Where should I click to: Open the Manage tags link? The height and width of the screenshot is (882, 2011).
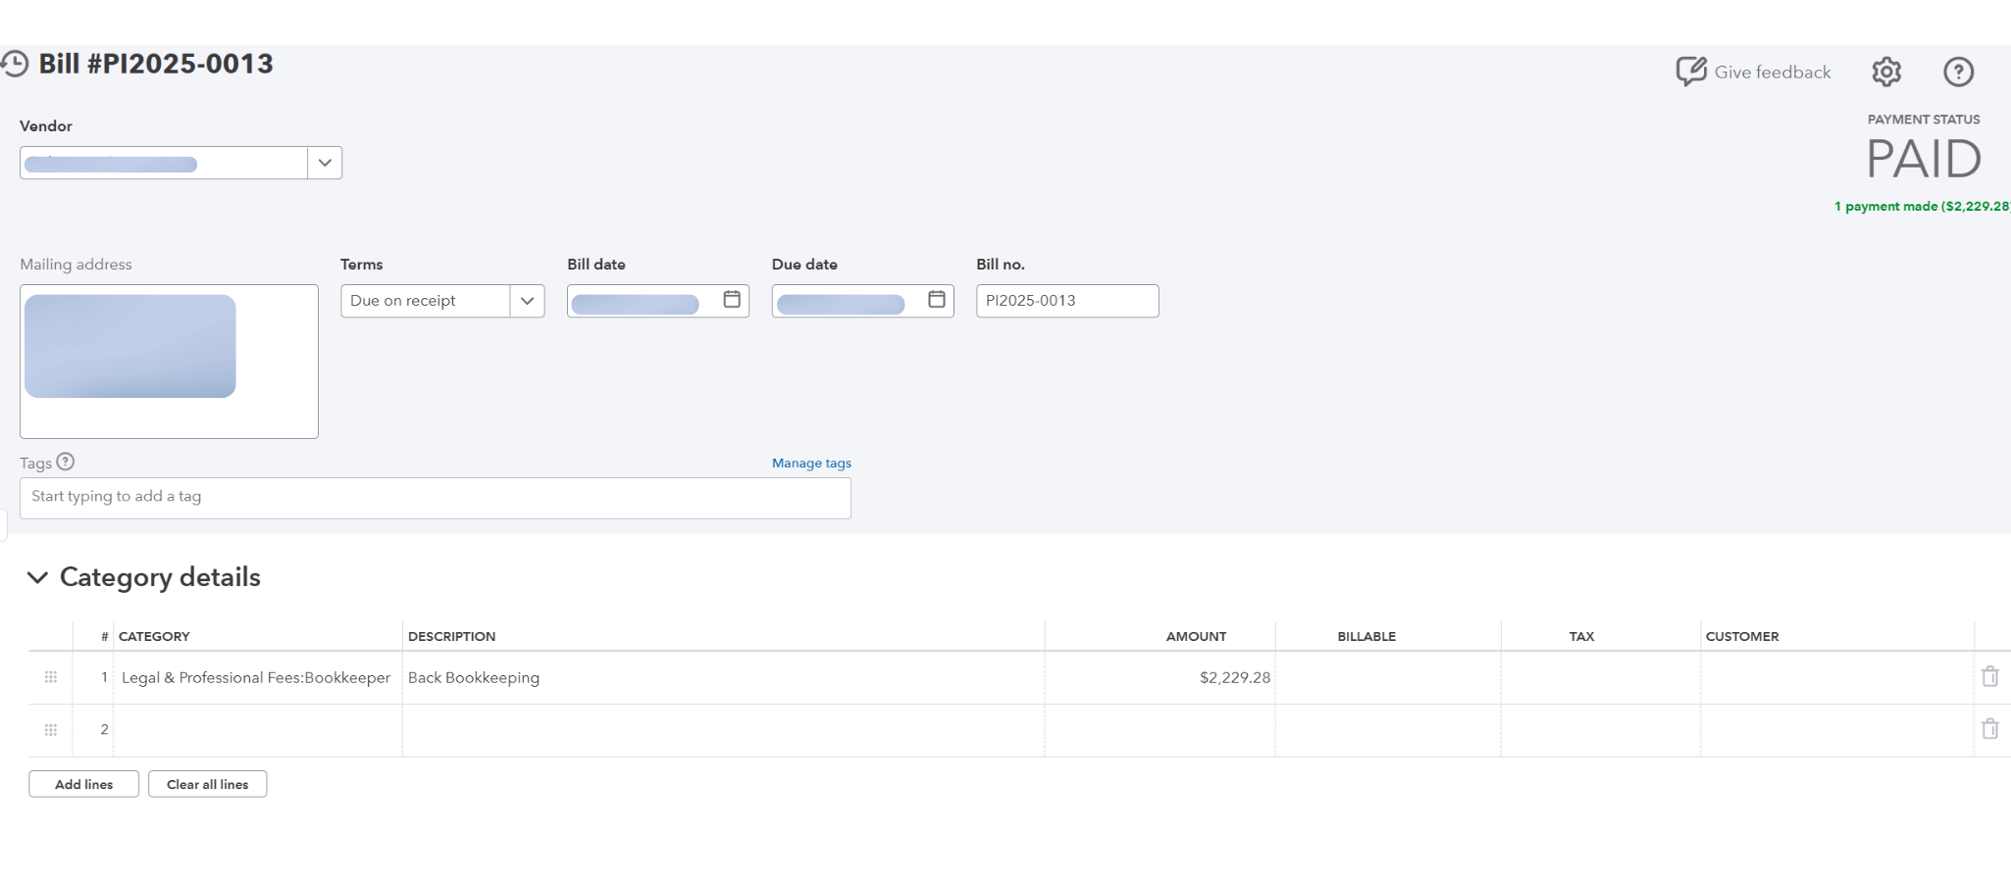pos(811,464)
